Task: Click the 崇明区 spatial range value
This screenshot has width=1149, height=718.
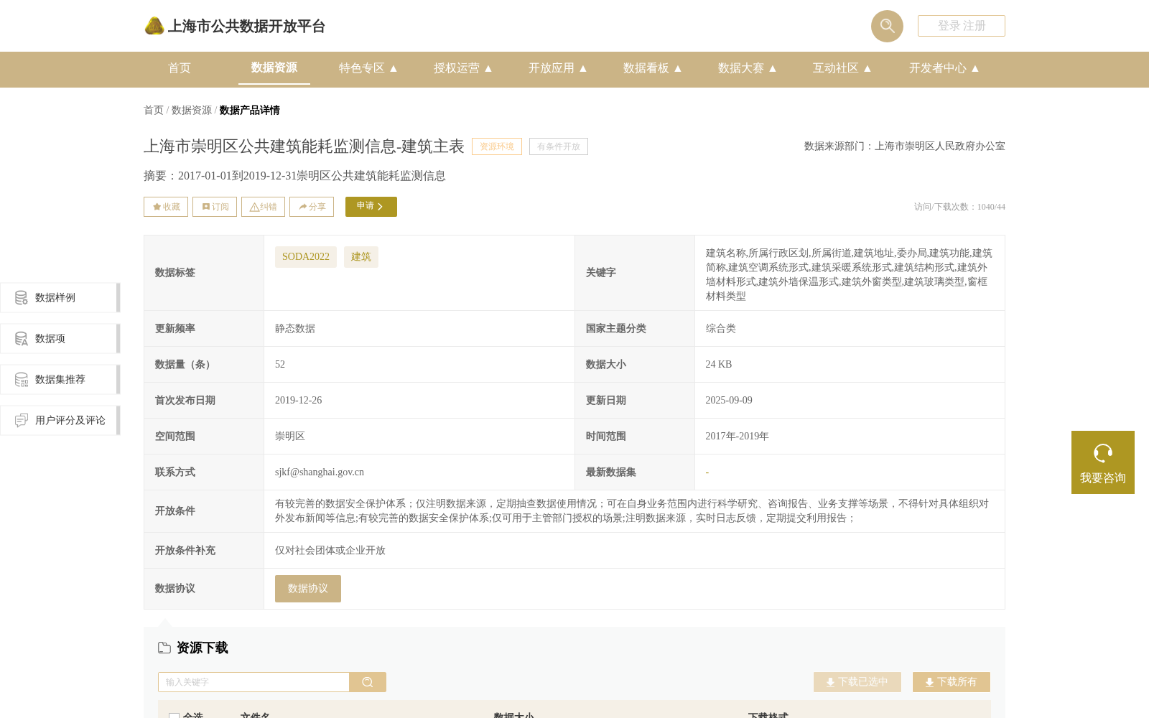Action: coord(290,437)
